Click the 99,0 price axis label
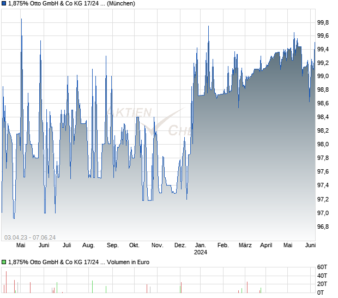Image resolution: width=338 pixels, height=298 pixels. pyautogui.click(x=323, y=76)
